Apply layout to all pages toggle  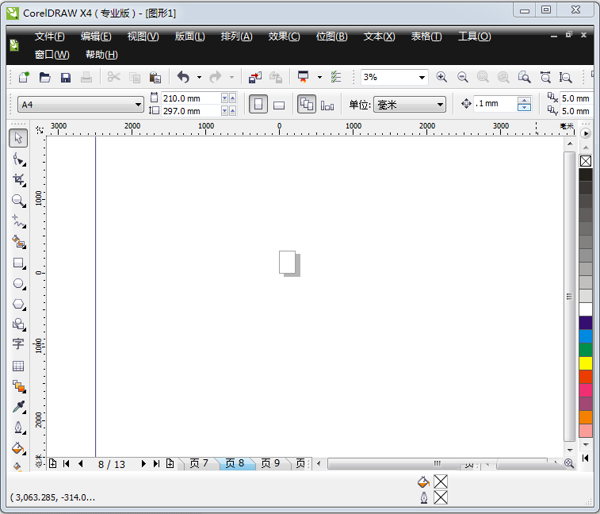pyautogui.click(x=307, y=104)
